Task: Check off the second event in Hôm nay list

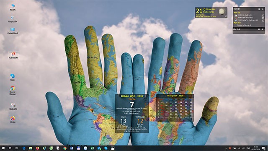Action: click(263, 18)
